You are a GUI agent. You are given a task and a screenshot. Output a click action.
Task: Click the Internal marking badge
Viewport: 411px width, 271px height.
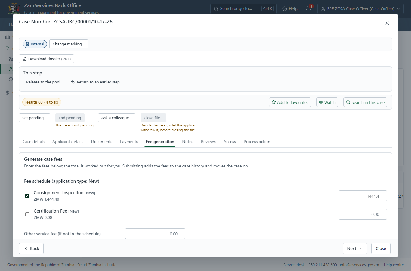click(35, 44)
